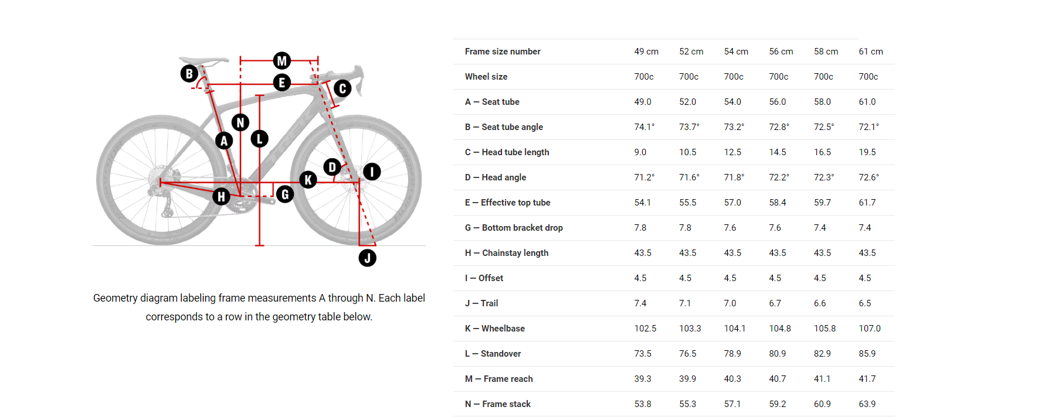Click the I offset marker
The height and width of the screenshot is (417, 1048).
[x=372, y=172]
